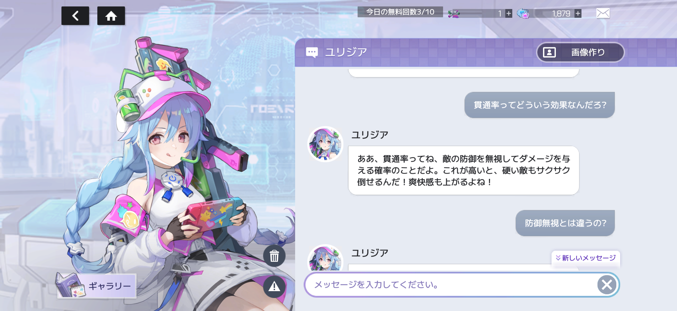Select the 貫通率ってどういう効果なんだろ? user message
The width and height of the screenshot is (677, 311).
coord(539,105)
